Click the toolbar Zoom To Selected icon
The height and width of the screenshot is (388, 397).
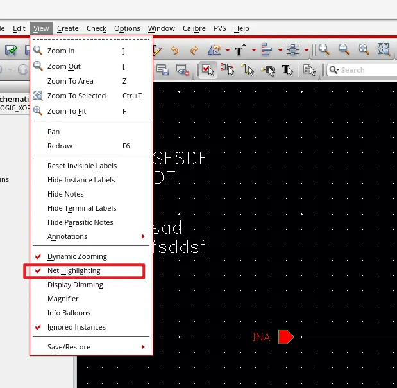point(384,49)
